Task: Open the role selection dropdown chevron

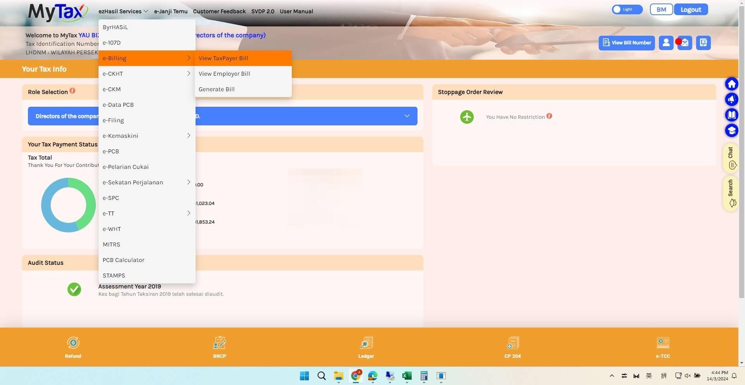Action: click(x=407, y=116)
